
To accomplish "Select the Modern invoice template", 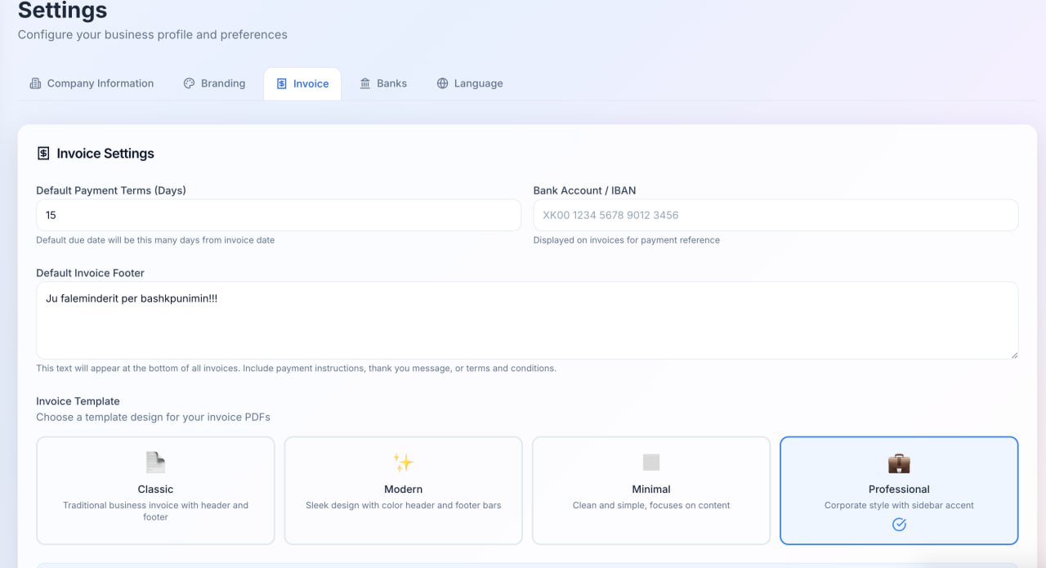I will click(x=403, y=490).
